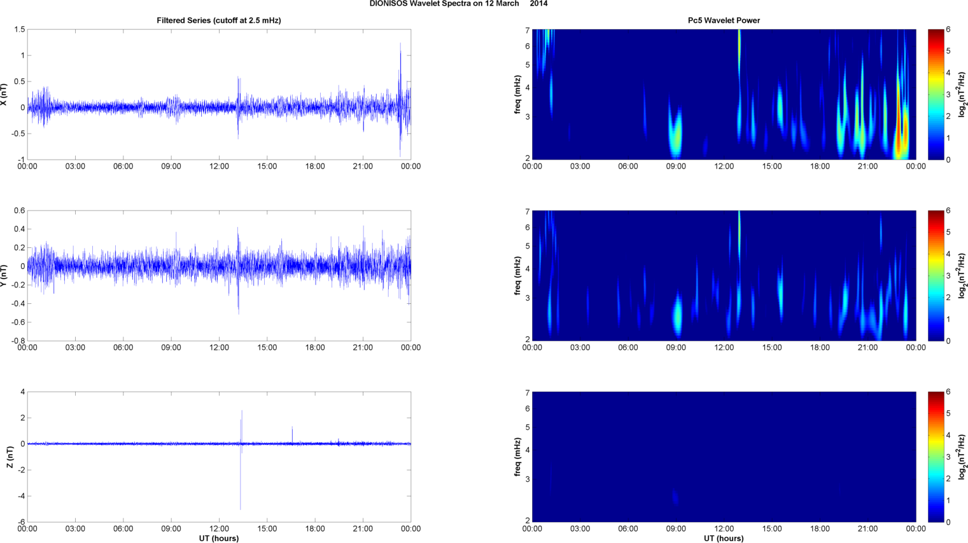Screen dimensions: 968x543
Task: Click the X component filtered time series plot
Action: [x=219, y=94]
